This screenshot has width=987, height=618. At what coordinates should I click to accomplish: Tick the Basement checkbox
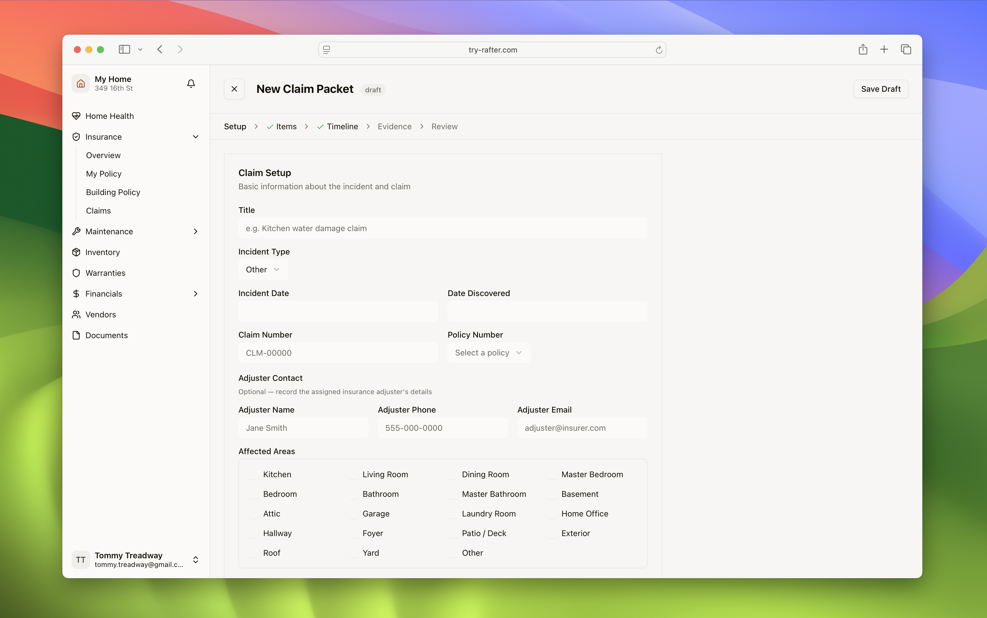click(x=552, y=494)
